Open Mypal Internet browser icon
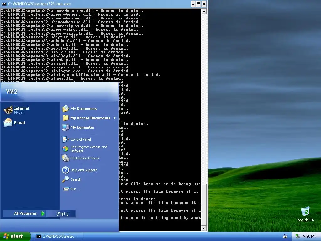The width and height of the screenshot is (321, 241). click(8, 110)
